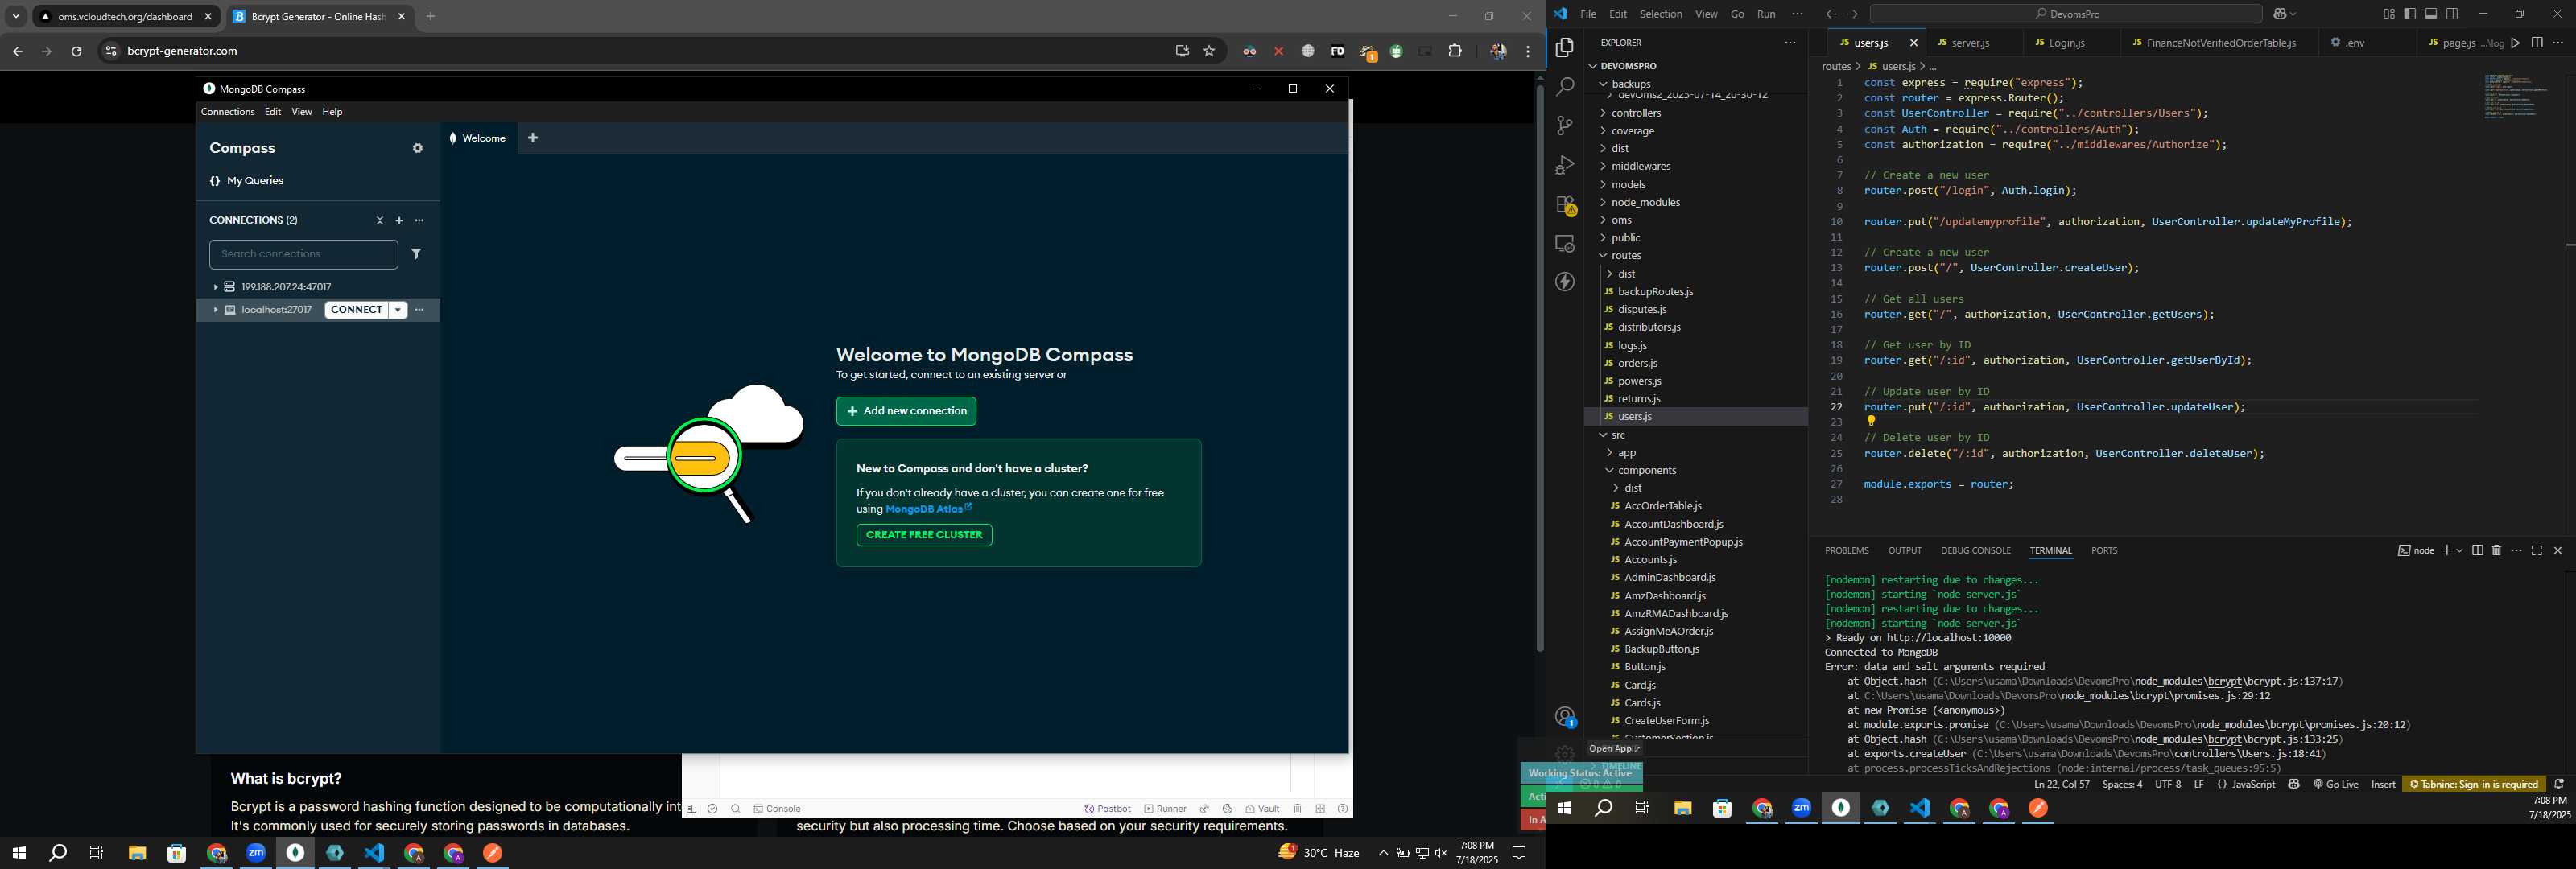Open VS Code Search activity icon
The height and width of the screenshot is (869, 2576).
[1565, 87]
